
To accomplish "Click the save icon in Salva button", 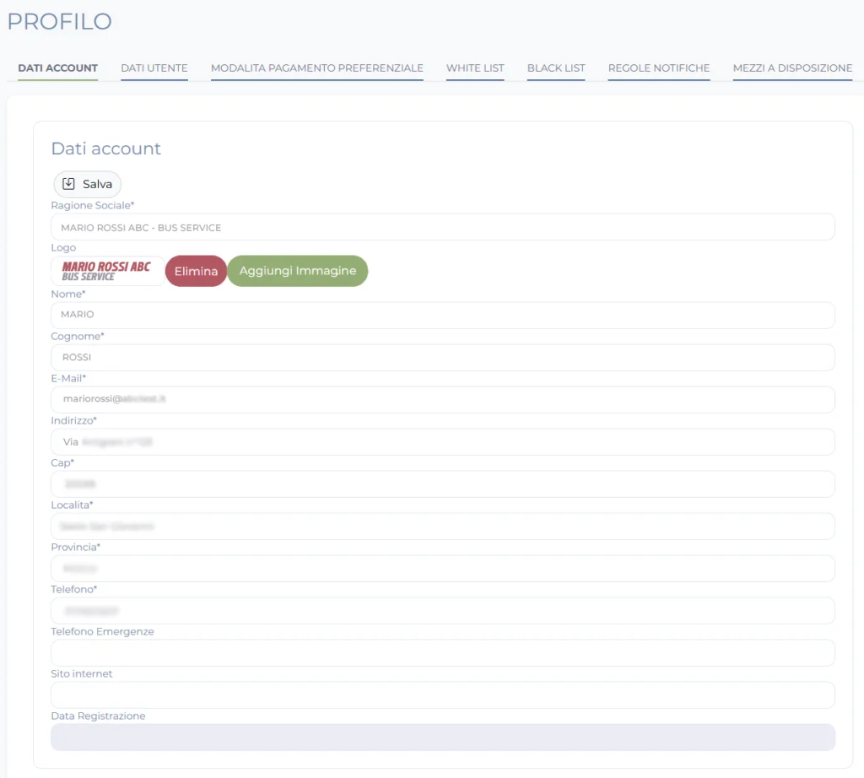I will (x=68, y=184).
